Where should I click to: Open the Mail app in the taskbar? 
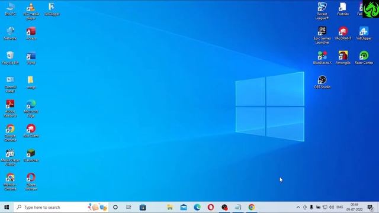(x=184, y=207)
